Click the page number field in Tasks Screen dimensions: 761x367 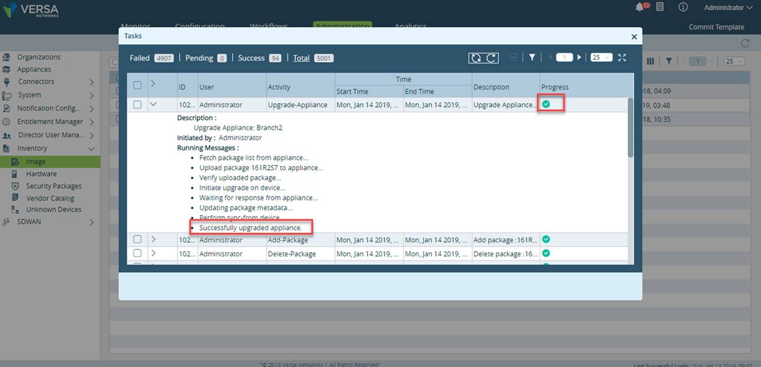tap(564, 57)
